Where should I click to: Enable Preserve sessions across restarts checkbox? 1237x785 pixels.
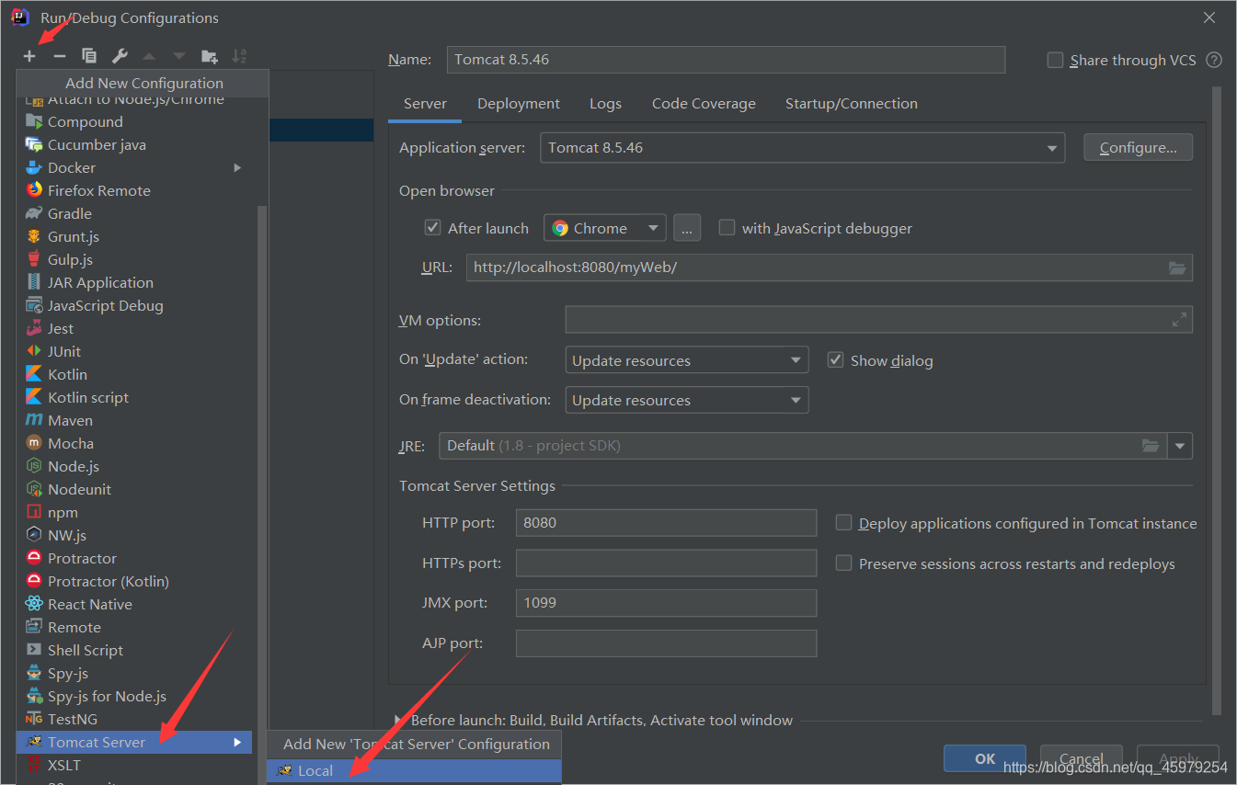coord(843,563)
